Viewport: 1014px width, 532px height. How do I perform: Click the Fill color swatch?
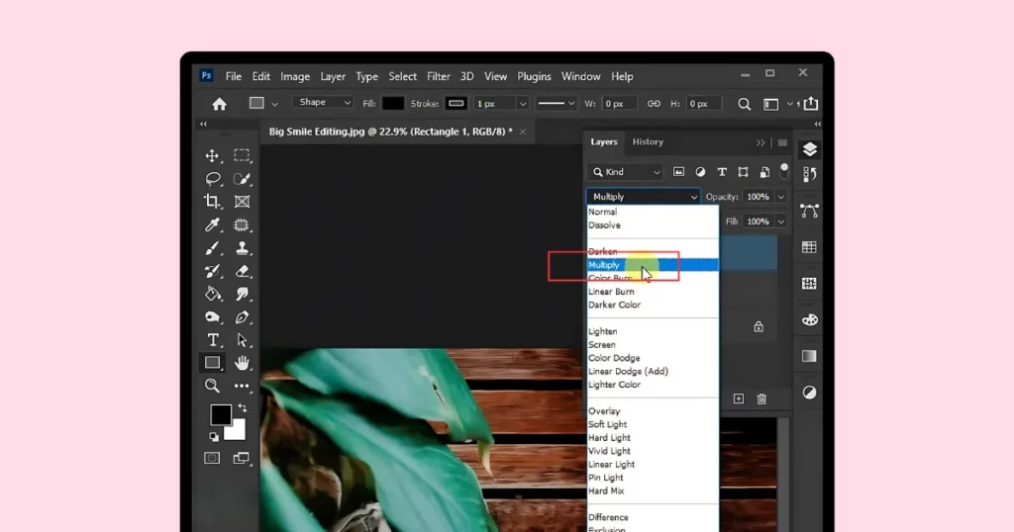point(392,103)
